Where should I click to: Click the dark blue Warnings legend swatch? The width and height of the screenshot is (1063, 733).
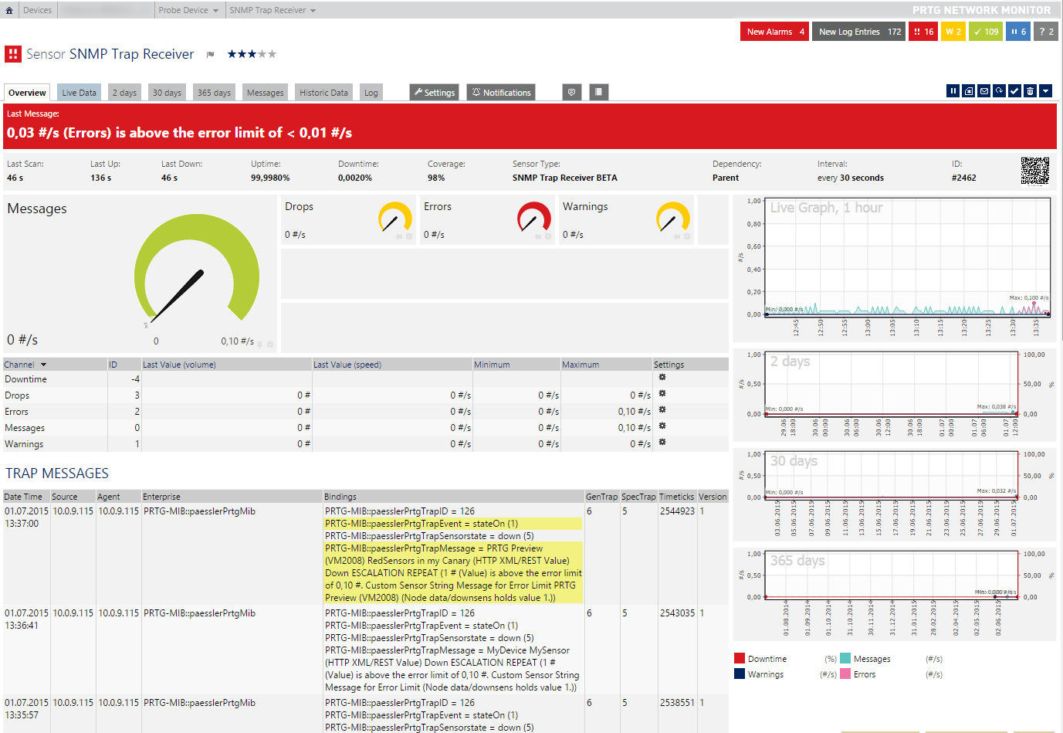tap(740, 674)
